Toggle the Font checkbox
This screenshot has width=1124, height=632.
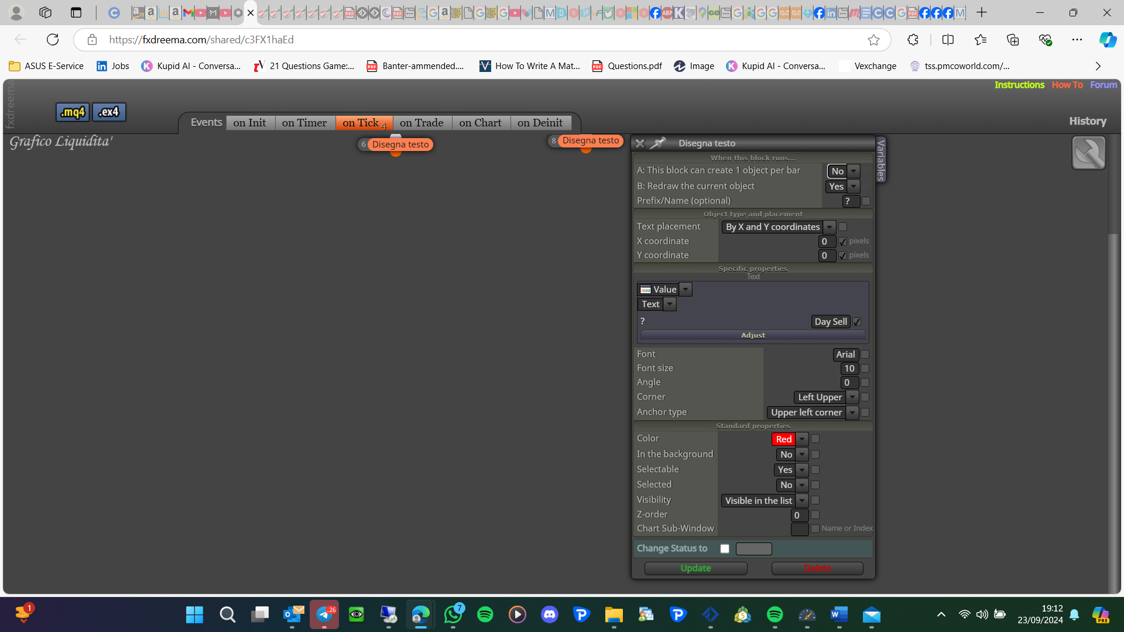(x=865, y=354)
